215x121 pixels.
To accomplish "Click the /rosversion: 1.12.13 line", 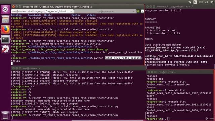I will click(163, 33).
